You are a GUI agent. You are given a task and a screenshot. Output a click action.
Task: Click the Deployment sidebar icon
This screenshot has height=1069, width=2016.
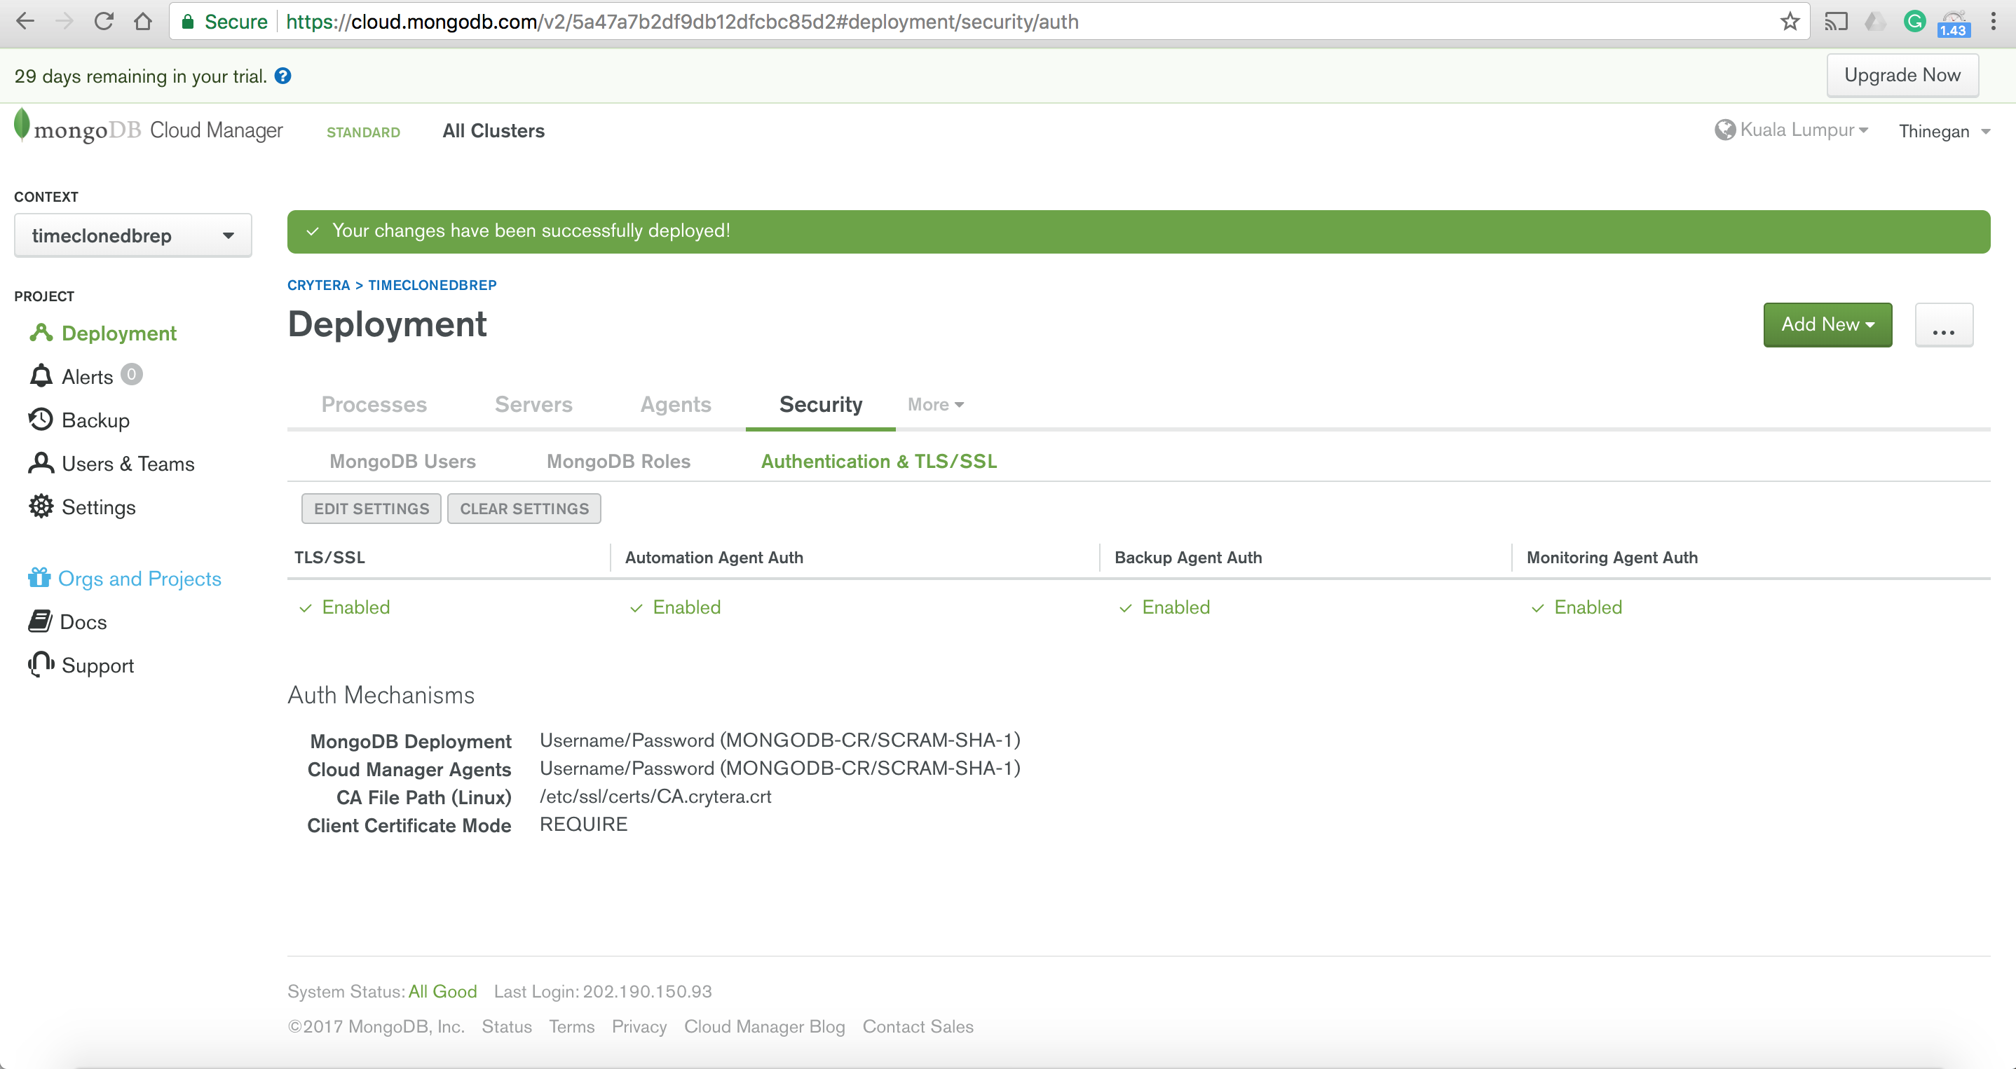coord(41,333)
